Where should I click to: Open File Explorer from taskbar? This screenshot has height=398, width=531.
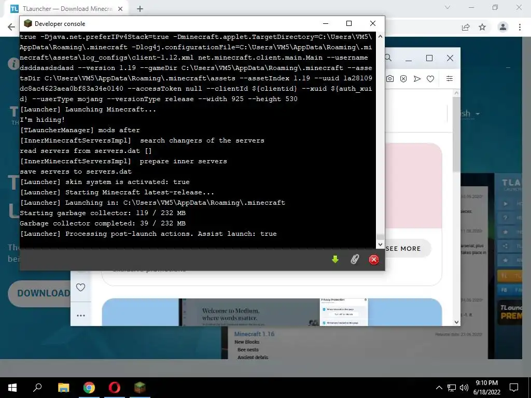coord(63,388)
